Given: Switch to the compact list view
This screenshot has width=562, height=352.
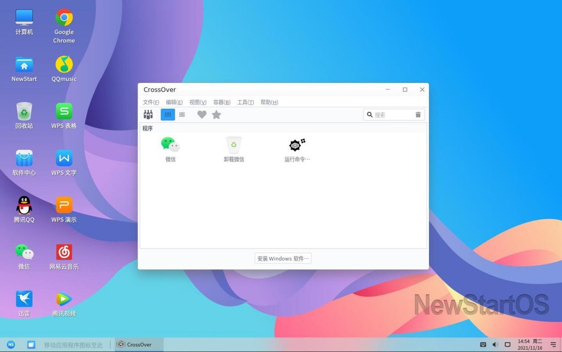Looking at the screenshot, I should (x=182, y=114).
